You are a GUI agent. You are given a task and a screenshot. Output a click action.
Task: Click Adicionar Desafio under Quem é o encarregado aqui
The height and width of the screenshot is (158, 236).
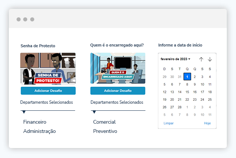point(118,91)
